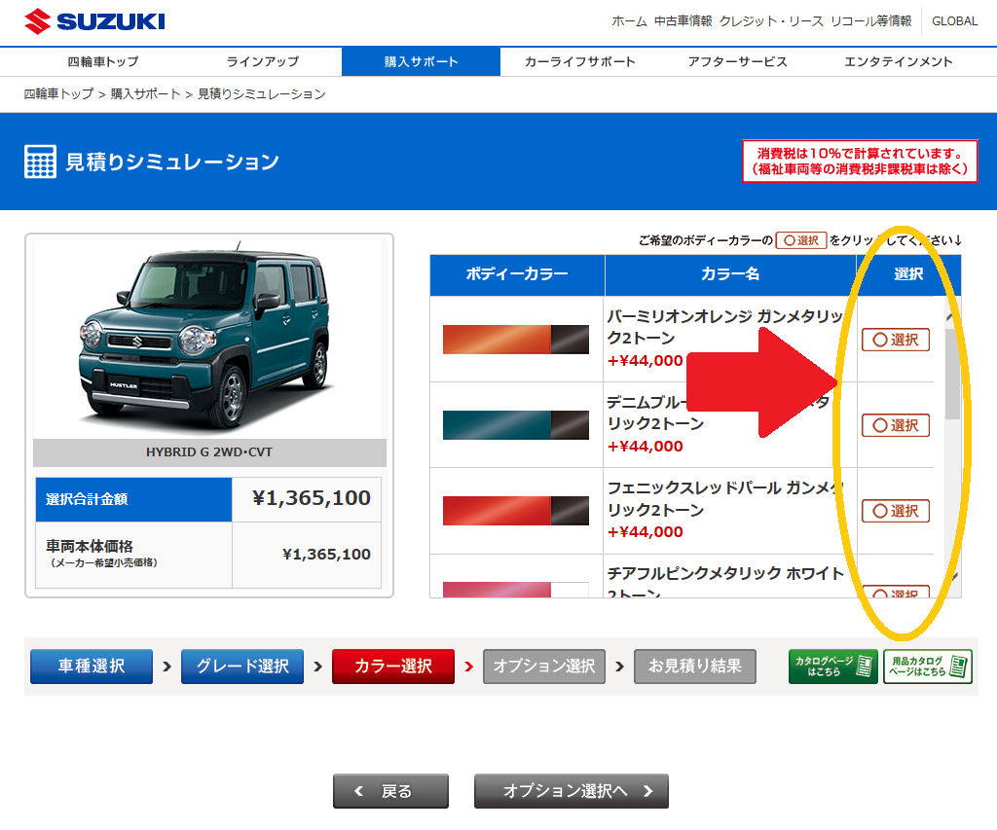Open the 中古車情報 link
Viewport: 997px width, 830px height.
point(683,21)
